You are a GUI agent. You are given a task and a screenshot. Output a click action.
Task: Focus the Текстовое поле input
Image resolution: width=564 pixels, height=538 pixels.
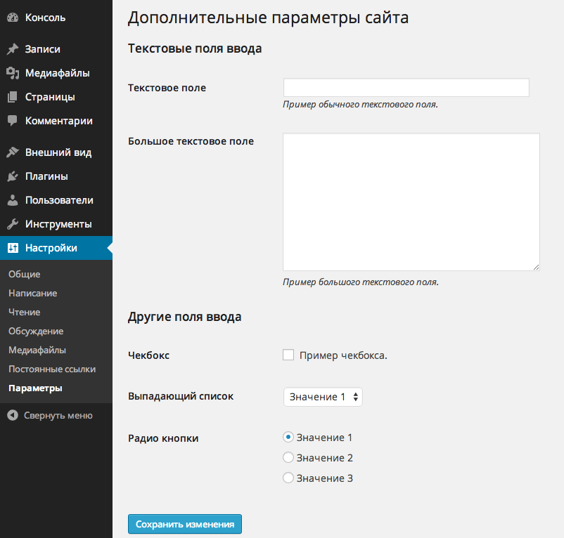tap(406, 87)
